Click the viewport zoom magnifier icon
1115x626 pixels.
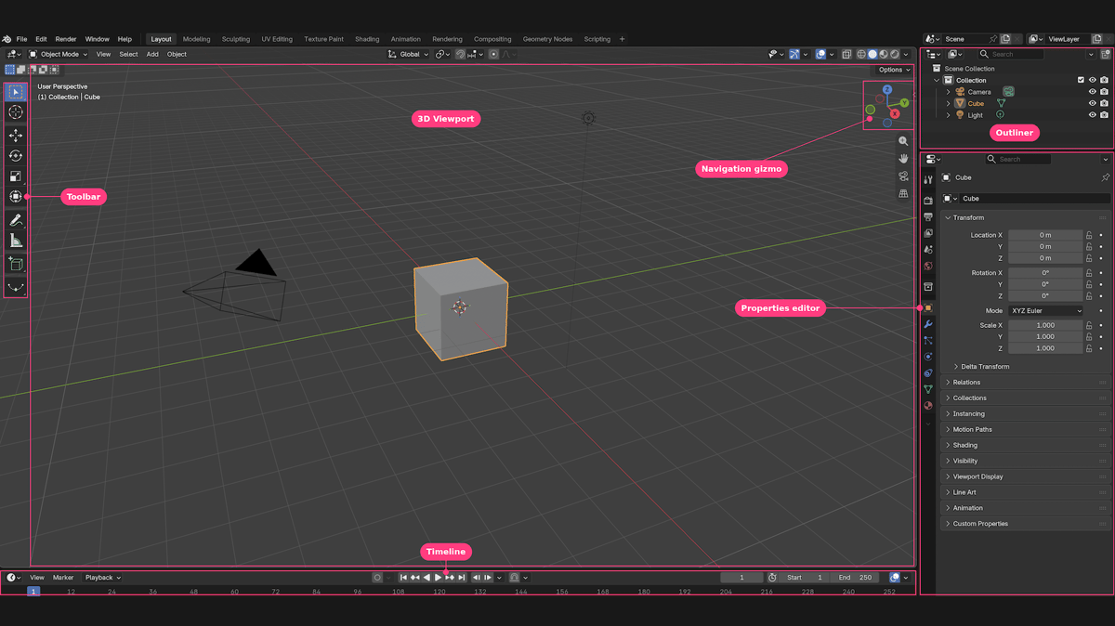[903, 141]
